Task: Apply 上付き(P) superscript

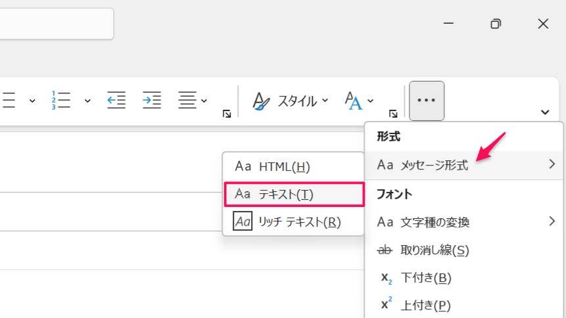Action: pyautogui.click(x=464, y=306)
